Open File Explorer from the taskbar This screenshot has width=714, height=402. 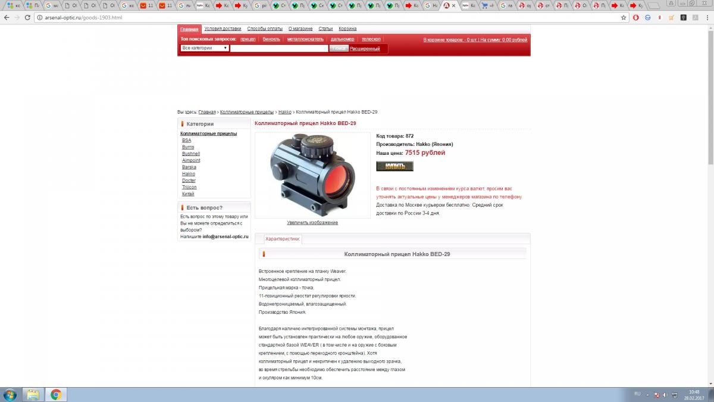tap(32, 394)
